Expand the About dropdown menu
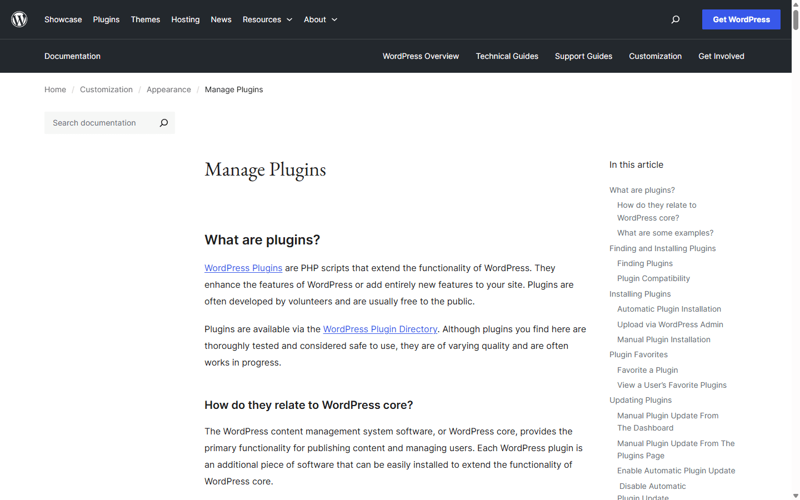Viewport: 800px width, 500px height. (x=321, y=19)
